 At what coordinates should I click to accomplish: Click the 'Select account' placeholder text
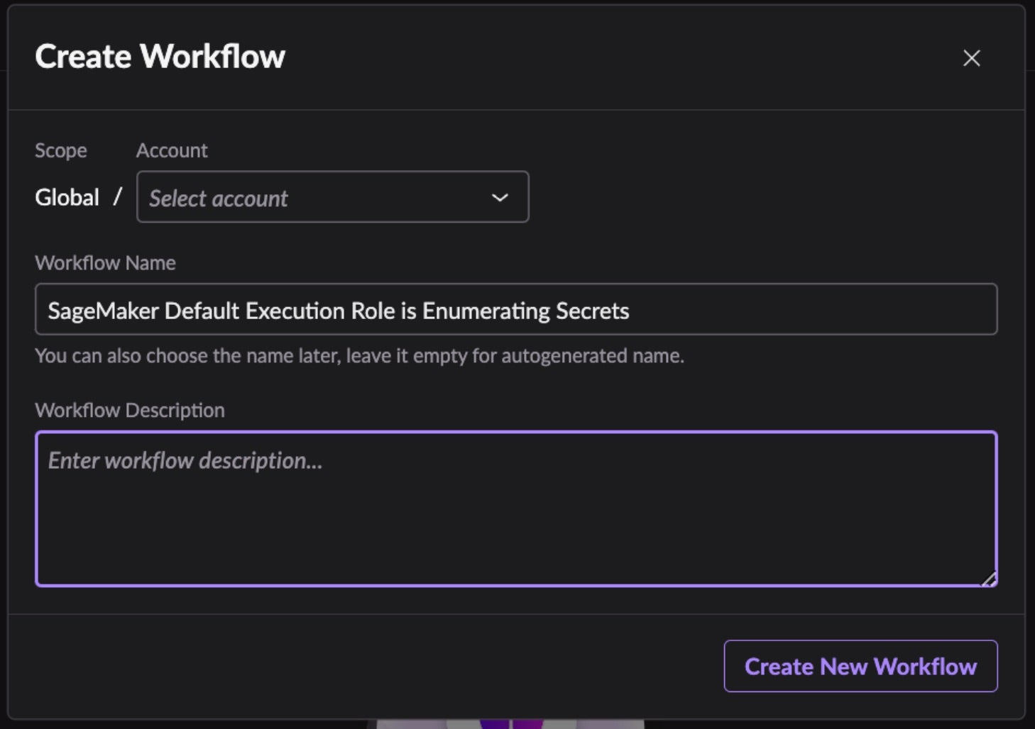tap(218, 199)
